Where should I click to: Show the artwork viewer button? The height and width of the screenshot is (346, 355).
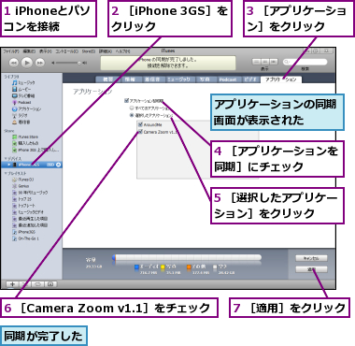[50, 284]
